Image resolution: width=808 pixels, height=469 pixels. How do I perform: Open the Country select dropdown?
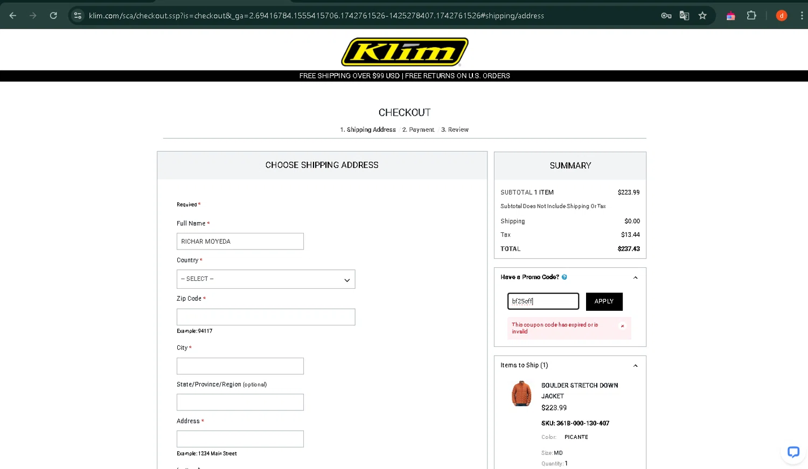point(266,279)
